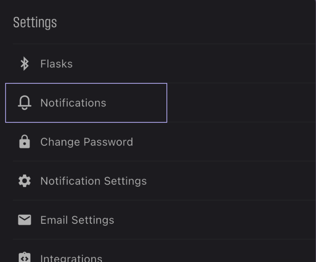Click the Settings page heading
Viewport: 316px width, 262px height.
(35, 22)
